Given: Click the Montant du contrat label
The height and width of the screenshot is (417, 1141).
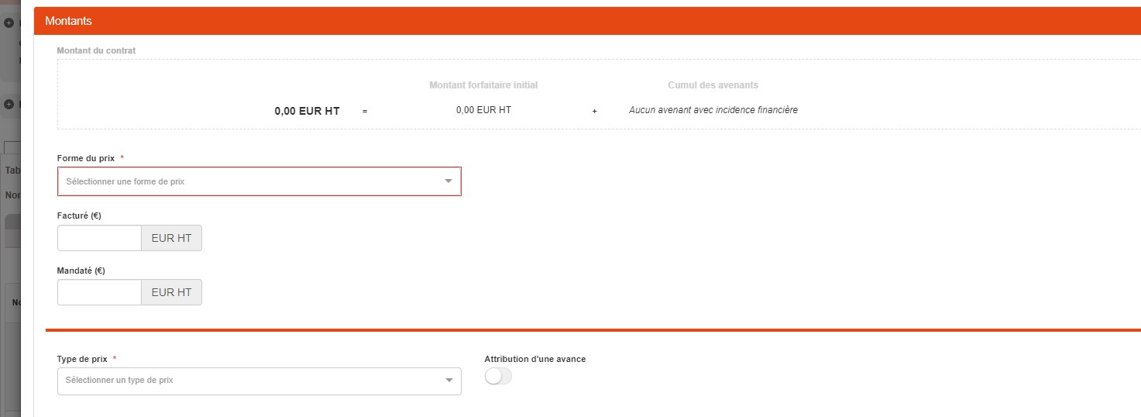Looking at the screenshot, I should tap(96, 51).
